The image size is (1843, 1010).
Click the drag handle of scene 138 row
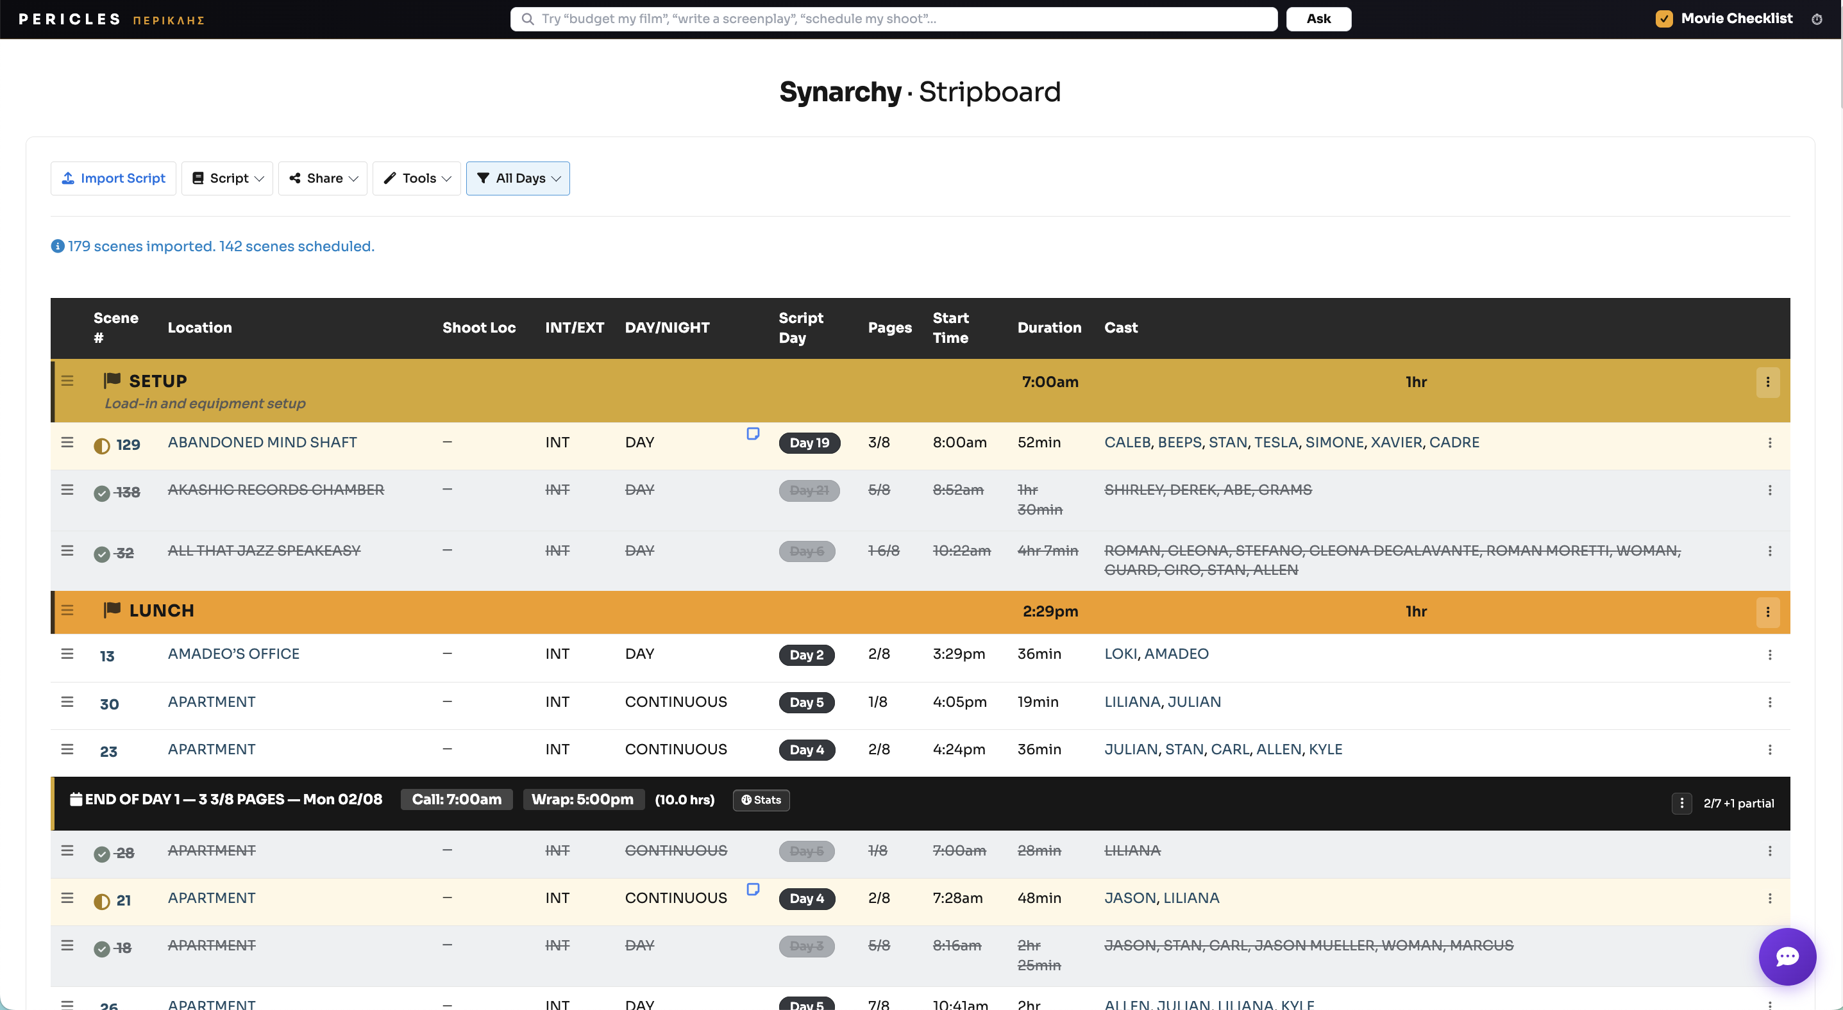click(67, 490)
